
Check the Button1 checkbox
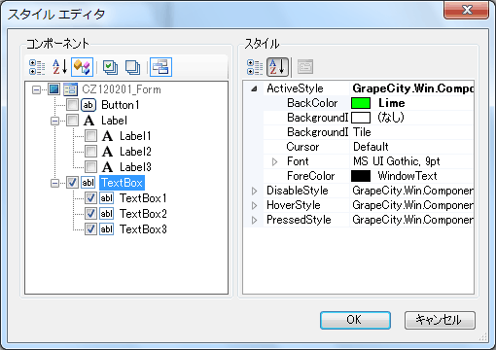72,105
